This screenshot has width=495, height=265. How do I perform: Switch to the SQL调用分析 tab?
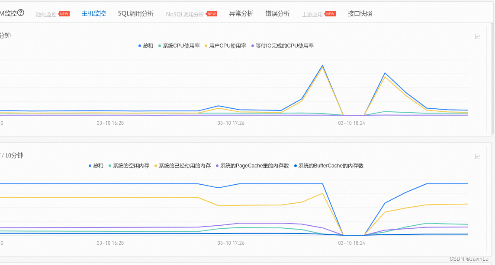pyautogui.click(x=136, y=13)
